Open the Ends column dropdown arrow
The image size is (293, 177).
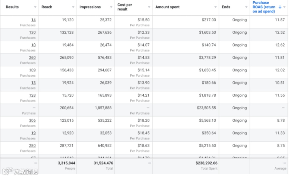click(246, 7)
